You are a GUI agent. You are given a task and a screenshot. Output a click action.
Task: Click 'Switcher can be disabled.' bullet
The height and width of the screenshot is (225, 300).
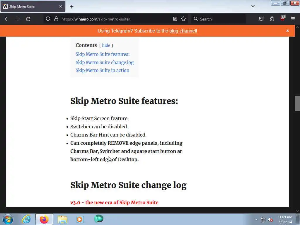pos(99,127)
